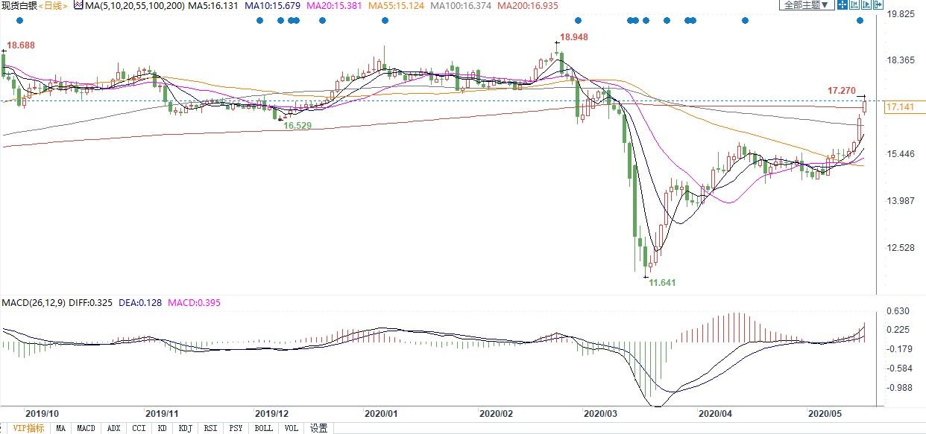The height and width of the screenshot is (434, 926).
Task: Select the MA indicator tab
Action: point(61,428)
